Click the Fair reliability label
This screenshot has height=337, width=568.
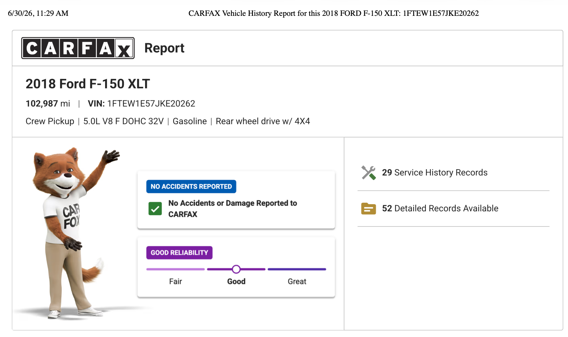click(176, 282)
